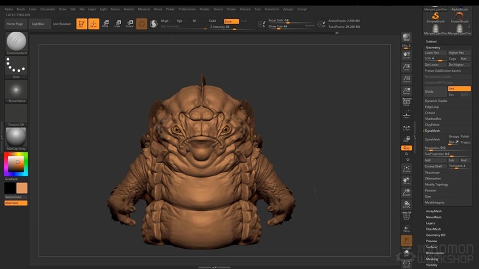
Task: Click the Actual size icon
Action: point(406,79)
